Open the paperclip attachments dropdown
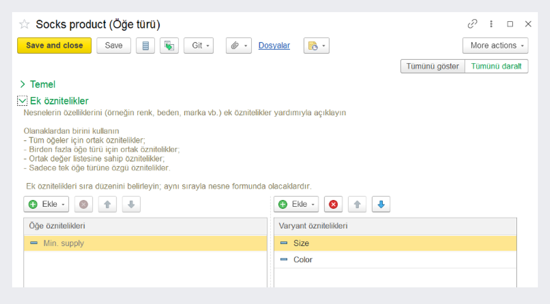This screenshot has height=304, width=550. coord(239,46)
